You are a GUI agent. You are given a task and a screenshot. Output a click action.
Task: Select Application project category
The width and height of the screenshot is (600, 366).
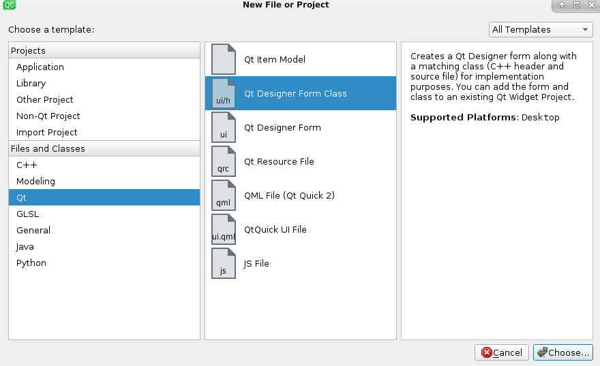[x=104, y=67]
